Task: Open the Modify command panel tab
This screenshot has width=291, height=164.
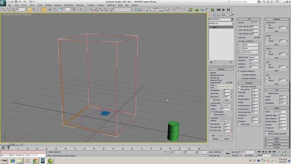Action: click(214, 15)
